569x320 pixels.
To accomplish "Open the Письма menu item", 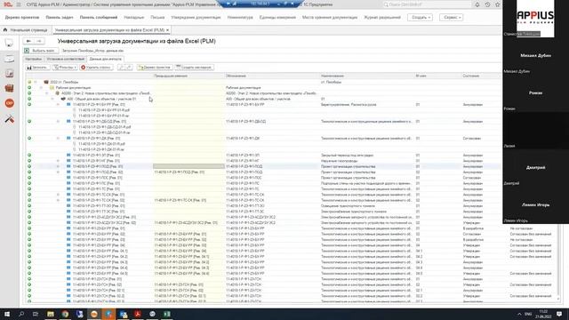I will tap(157, 18).
